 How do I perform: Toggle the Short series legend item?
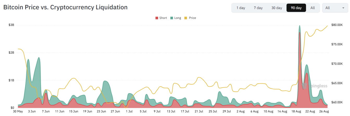tap(161, 18)
